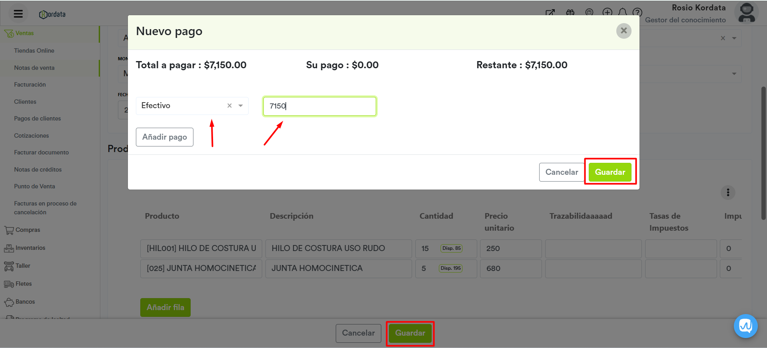Close the Nuevo pago dialog
Viewport: 767px width, 348px height.
point(624,31)
